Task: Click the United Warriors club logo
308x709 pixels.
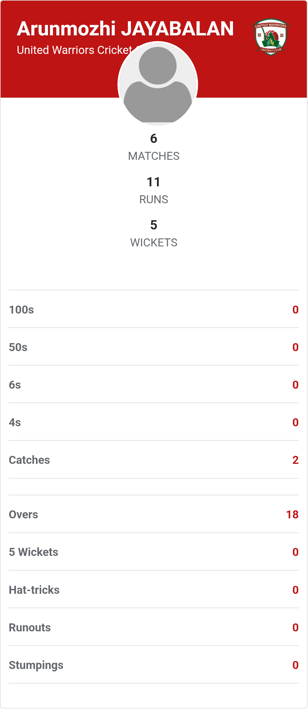Action: 271,37
